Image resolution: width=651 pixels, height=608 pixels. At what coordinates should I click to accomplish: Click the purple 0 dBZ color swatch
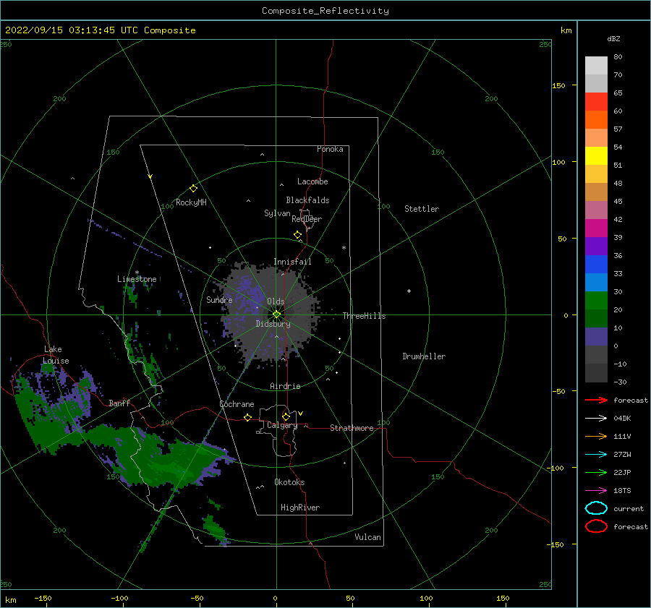tap(596, 337)
